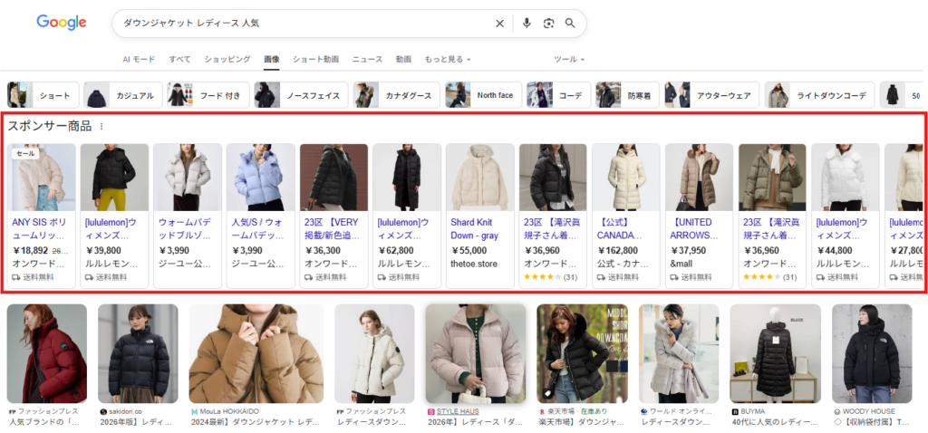Clear the search box text
The width and height of the screenshot is (928, 433).
499,23
